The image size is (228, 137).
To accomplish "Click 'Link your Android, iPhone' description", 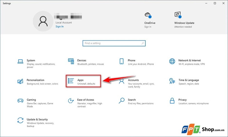I will [141, 64].
